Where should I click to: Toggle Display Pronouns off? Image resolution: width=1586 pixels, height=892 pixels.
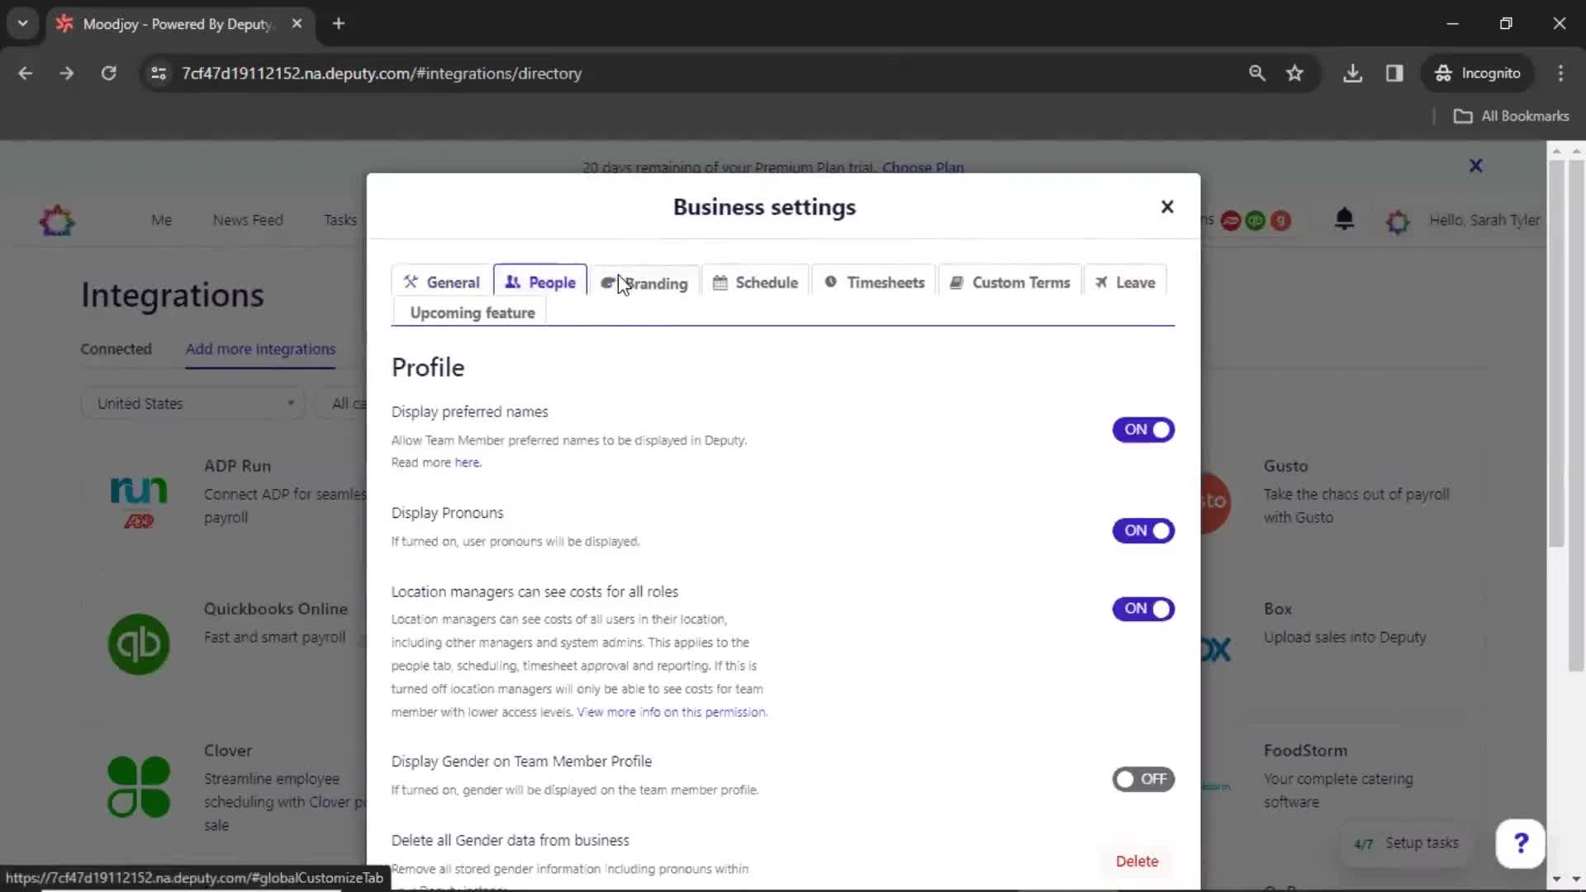coord(1144,530)
